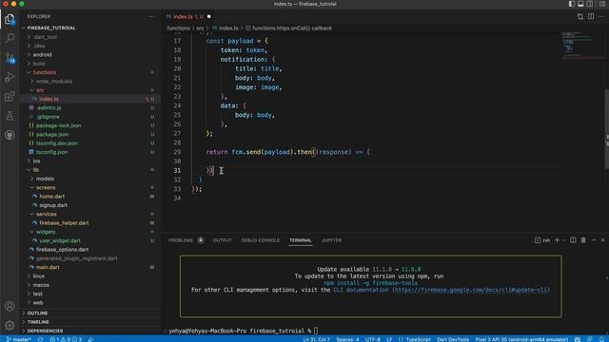Screen dimensions: 609x342
Task: Click the index.ts breadcrumb segment
Action: tap(228, 28)
